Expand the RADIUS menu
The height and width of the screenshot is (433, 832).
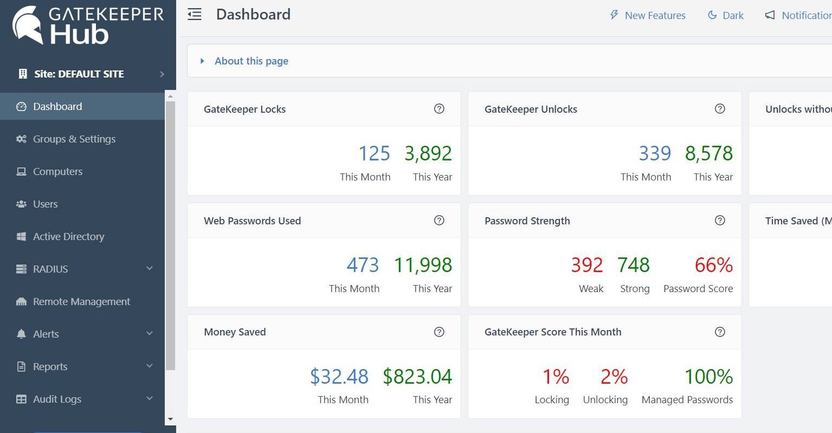49,269
